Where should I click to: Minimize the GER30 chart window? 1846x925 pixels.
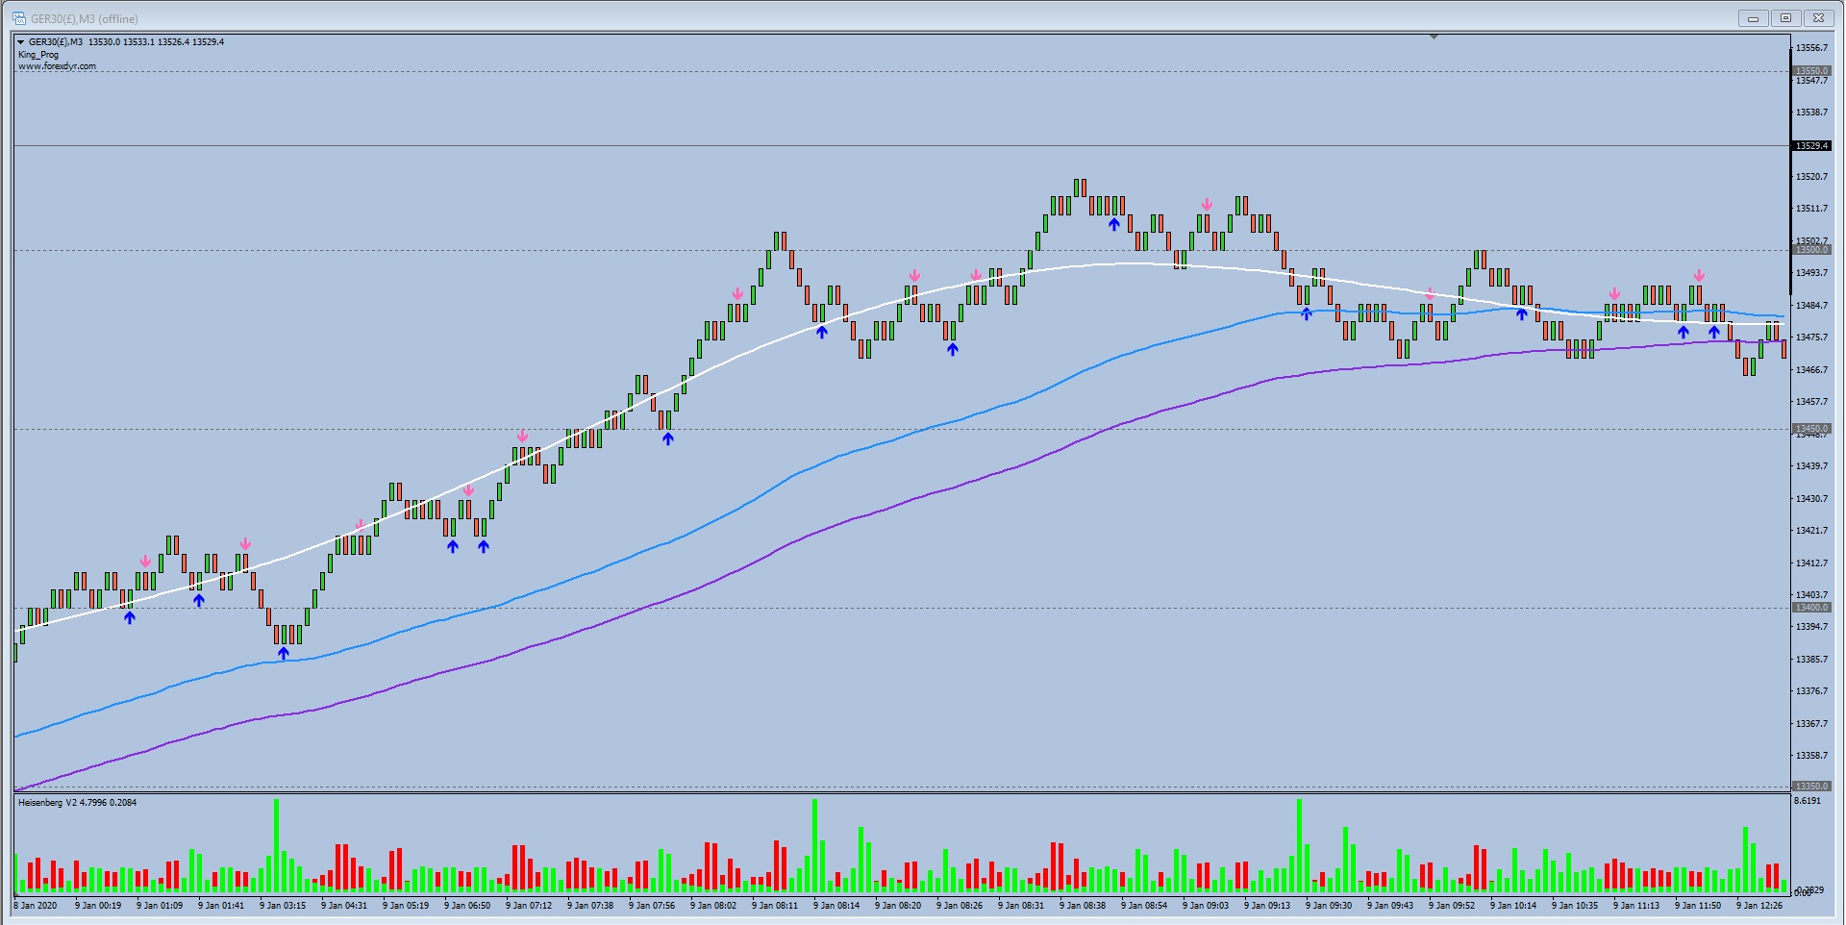pyautogui.click(x=1753, y=18)
